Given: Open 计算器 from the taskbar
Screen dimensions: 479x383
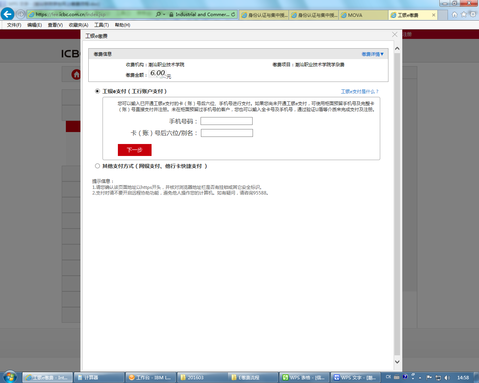Looking at the screenshot, I should (x=99, y=377).
